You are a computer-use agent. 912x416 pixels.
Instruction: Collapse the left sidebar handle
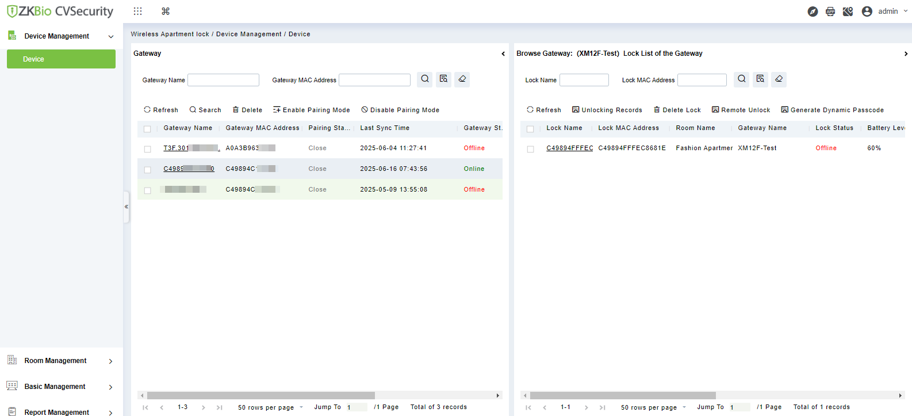[x=126, y=207]
